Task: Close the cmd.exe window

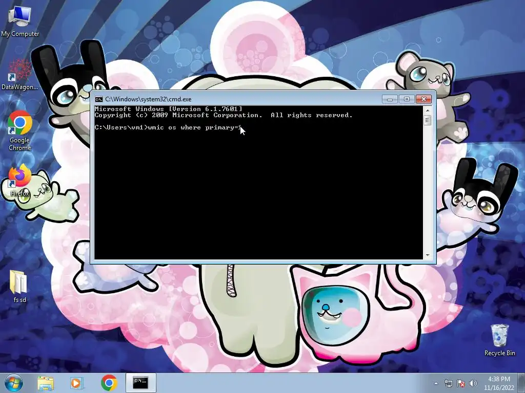Action: point(423,99)
